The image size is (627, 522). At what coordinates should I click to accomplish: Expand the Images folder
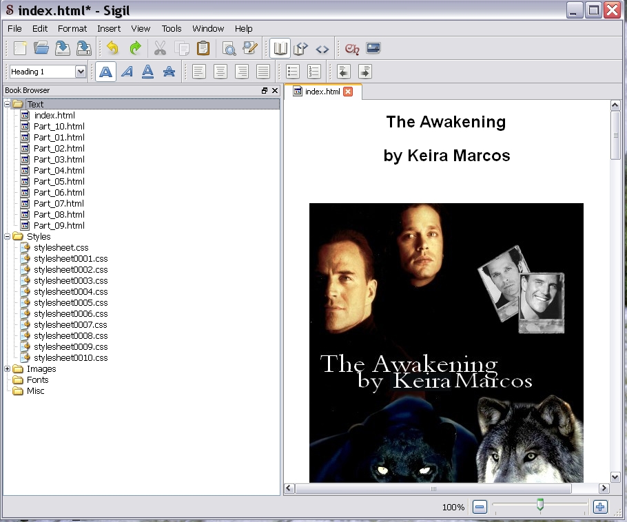[7, 369]
